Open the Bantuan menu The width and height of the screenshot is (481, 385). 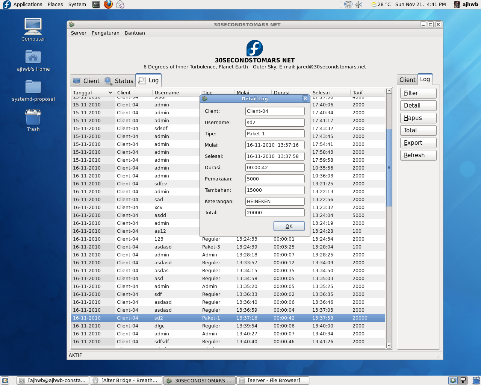pos(135,33)
